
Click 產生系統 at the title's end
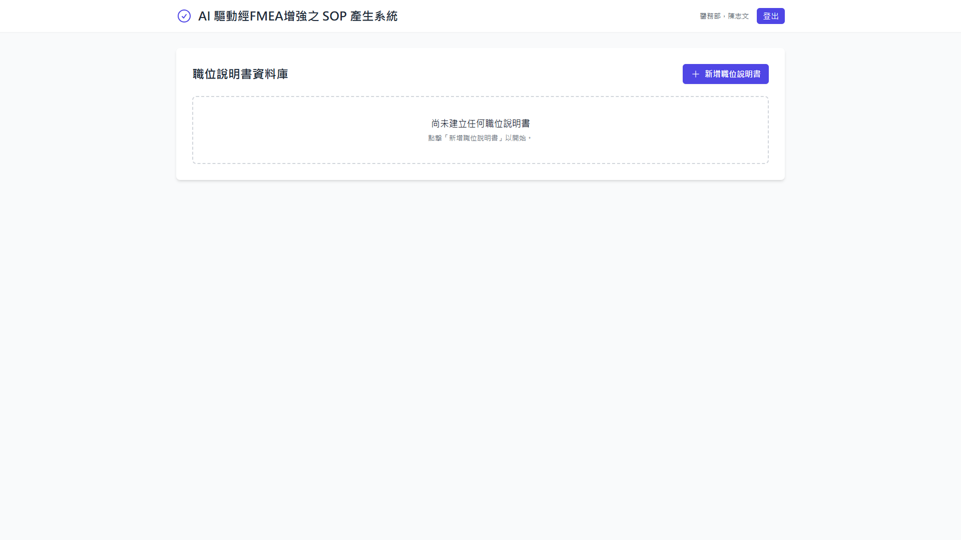tap(373, 16)
